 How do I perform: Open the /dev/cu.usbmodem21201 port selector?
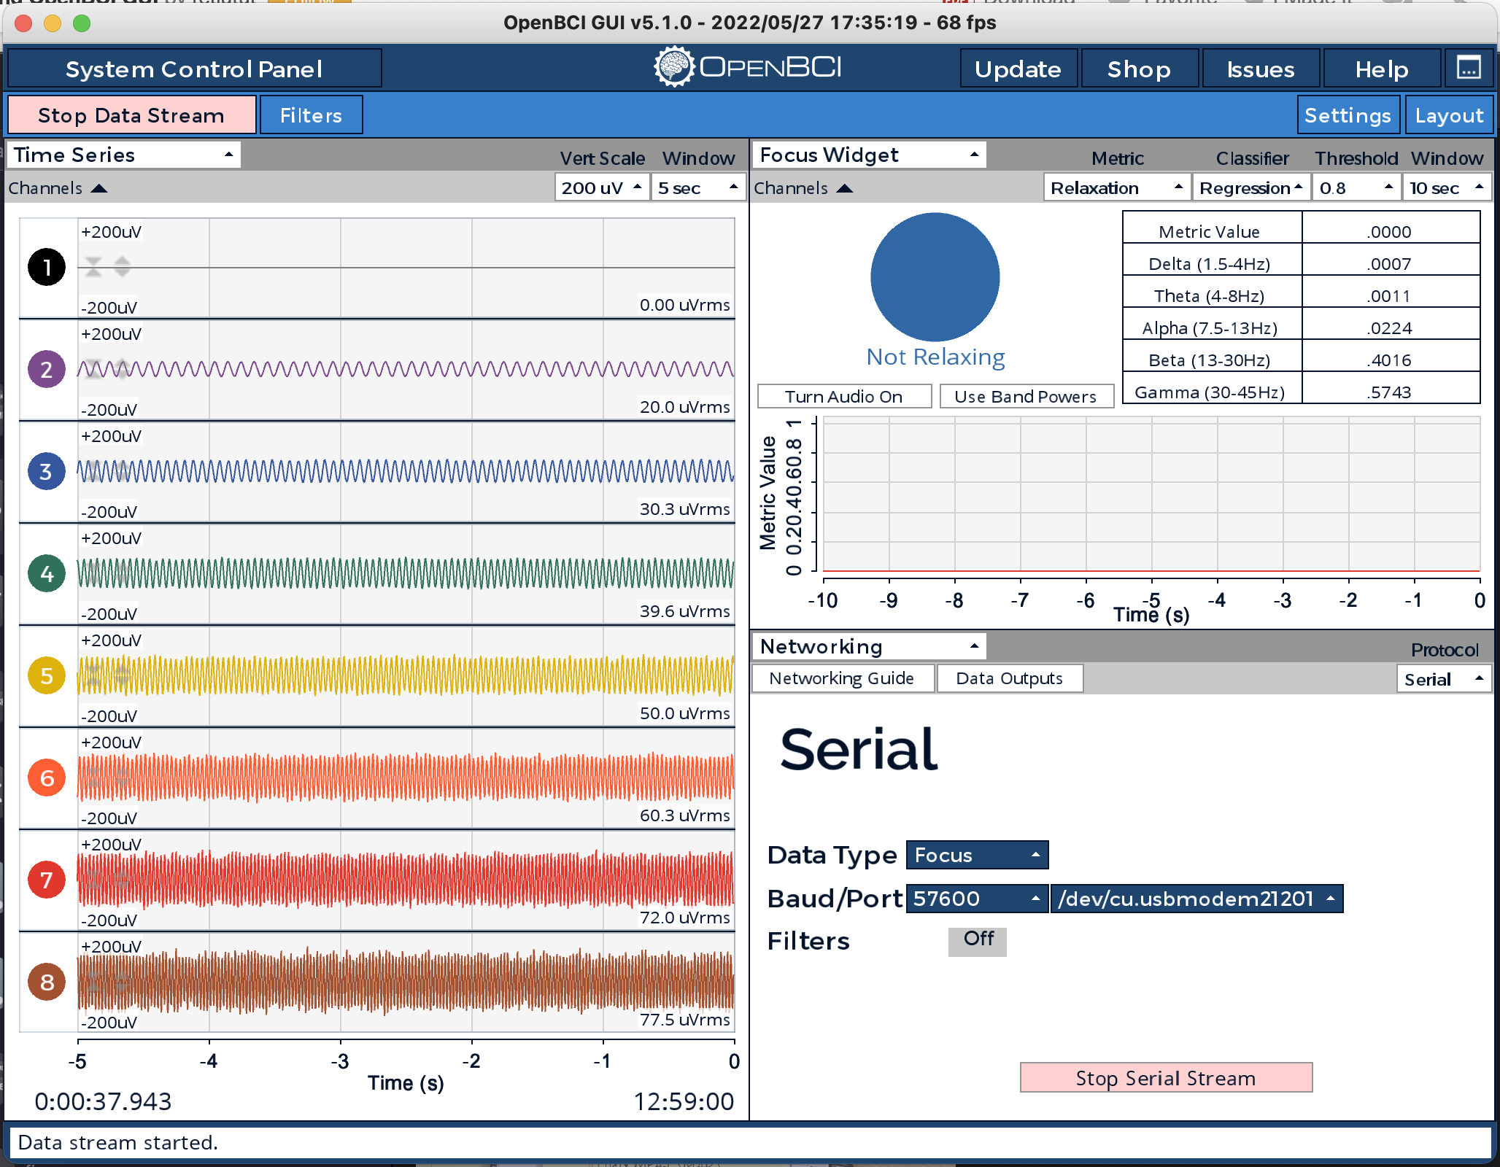pyautogui.click(x=1196, y=899)
